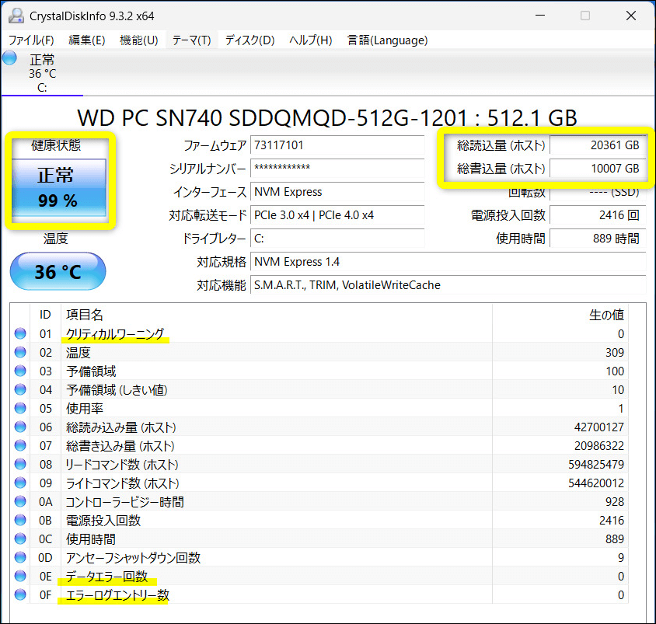This screenshot has height=624, width=656.
Task: Click the ID column header
Action: (x=45, y=315)
